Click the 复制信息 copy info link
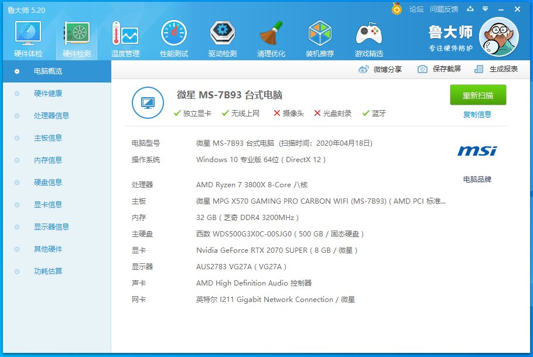533x357 pixels. (477, 114)
